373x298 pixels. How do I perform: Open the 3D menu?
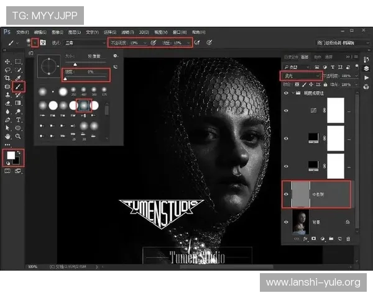coord(144,32)
